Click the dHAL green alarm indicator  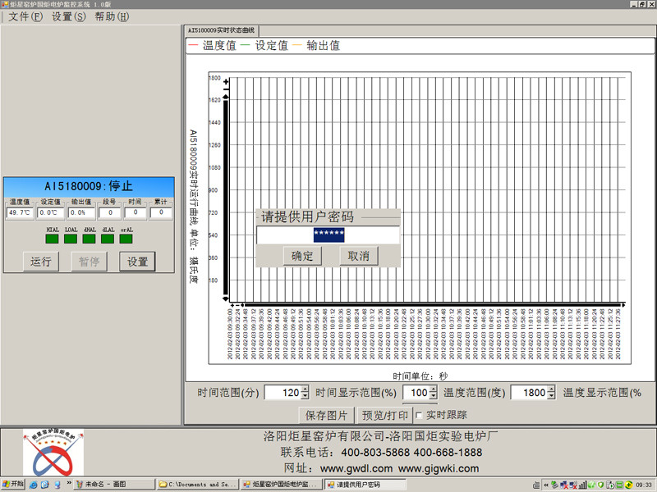tap(89, 239)
